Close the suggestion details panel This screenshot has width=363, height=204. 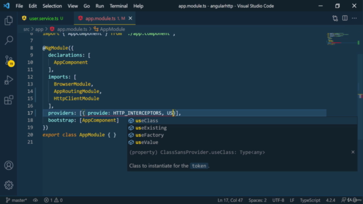pos(353,152)
